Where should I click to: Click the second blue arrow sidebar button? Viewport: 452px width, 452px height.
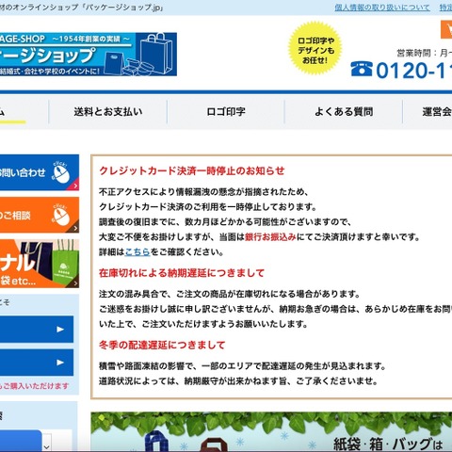pos(37,363)
